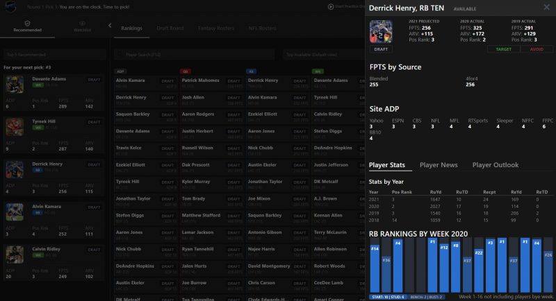
Task: Select Najee Harris in RB column
Action: [x=261, y=249]
